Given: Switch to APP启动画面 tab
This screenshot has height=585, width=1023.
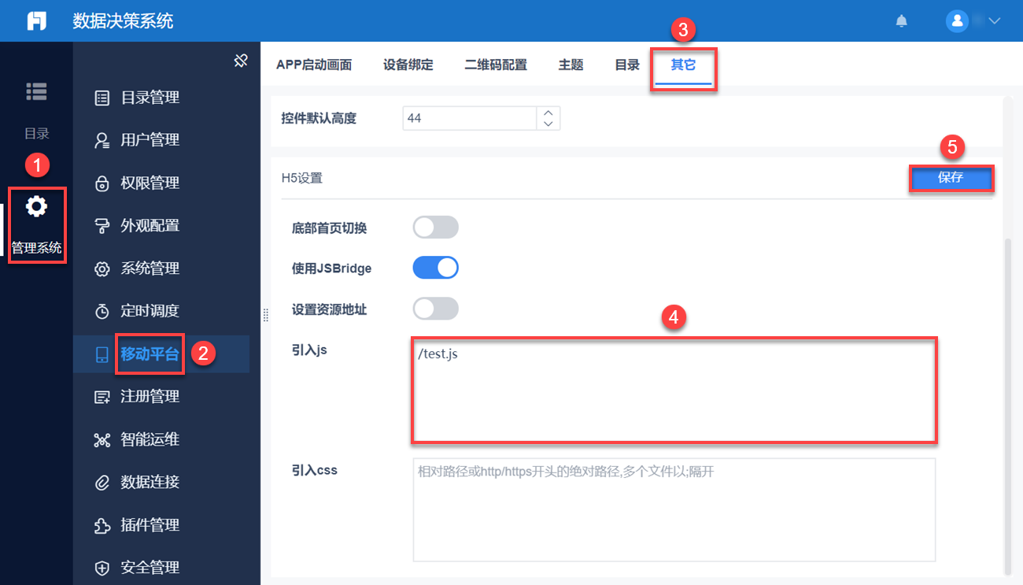Looking at the screenshot, I should [x=314, y=65].
